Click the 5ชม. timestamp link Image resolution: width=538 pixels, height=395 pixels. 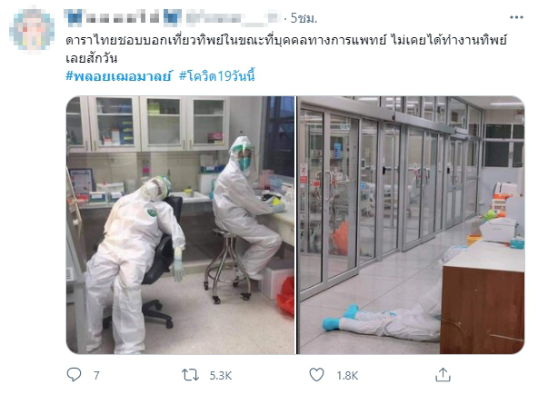[304, 18]
